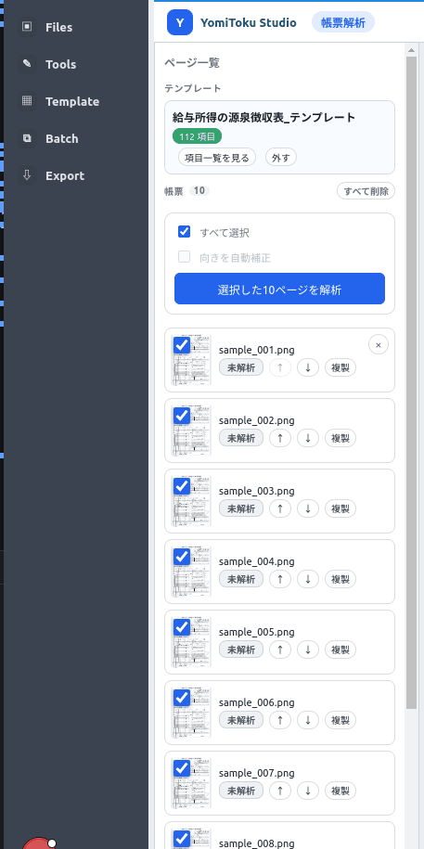The width and height of the screenshot is (424, 849).
Task: Duplicate sample_006.png with 複製 button
Action: 340,720
